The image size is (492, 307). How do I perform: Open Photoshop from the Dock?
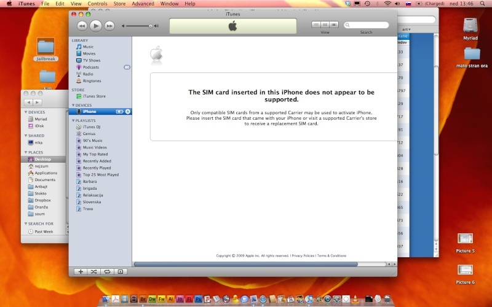(x=198, y=299)
